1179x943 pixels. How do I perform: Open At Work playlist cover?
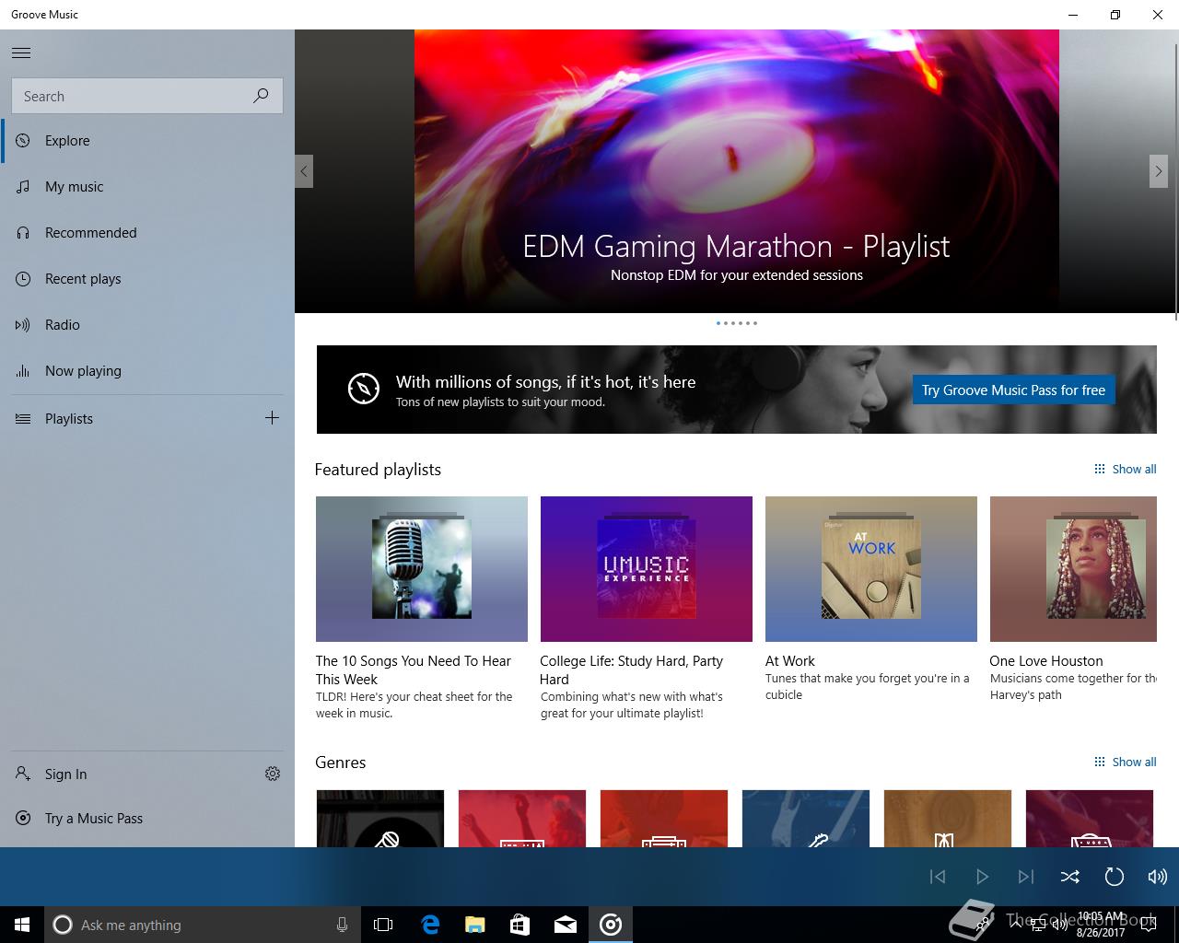[x=871, y=569]
